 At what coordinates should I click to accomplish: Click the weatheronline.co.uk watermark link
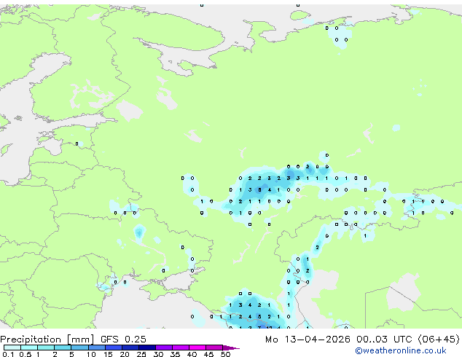410,350
